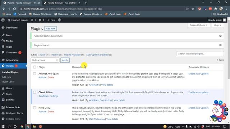Enable auto-updates for Akismet Anti-Spam
Image resolution: width=230 pixels, height=129 pixels.
198,74
